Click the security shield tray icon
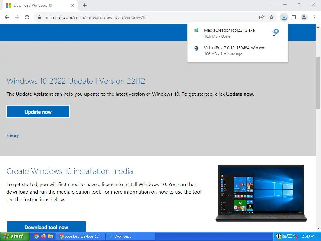321x241 pixels. pyautogui.click(x=278, y=236)
